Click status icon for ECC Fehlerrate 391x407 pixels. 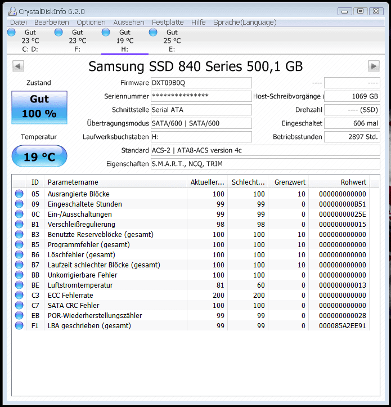19,295
